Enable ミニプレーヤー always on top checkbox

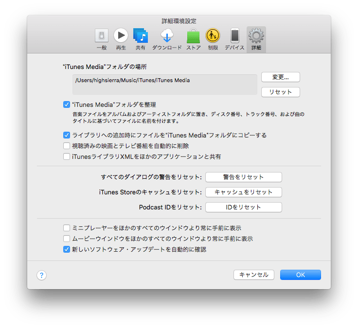click(x=67, y=228)
